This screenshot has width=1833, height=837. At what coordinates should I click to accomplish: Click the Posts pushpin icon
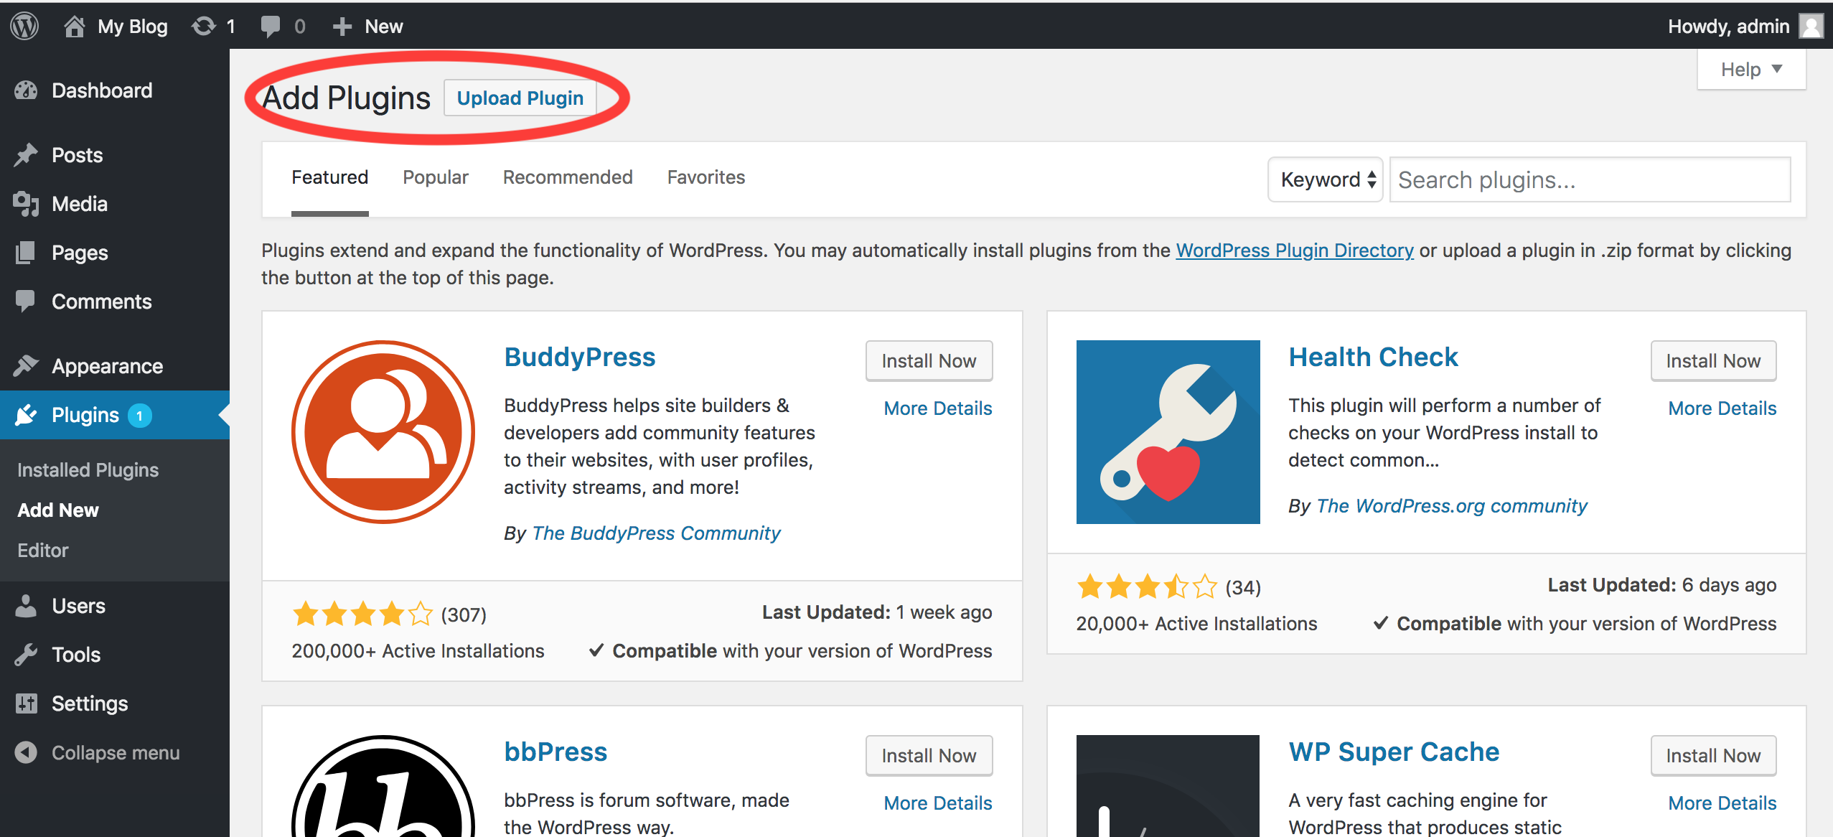[x=26, y=155]
